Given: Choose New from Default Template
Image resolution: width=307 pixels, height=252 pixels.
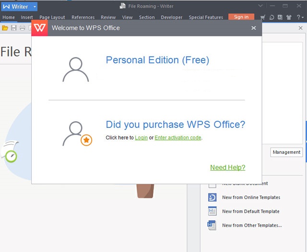Looking at the screenshot, I should point(251,211).
